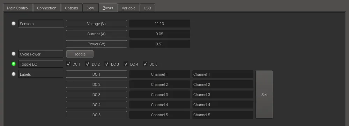This screenshot has height=126, width=349.
Task: Switch to the Main Control tab
Action: (x=18, y=8)
